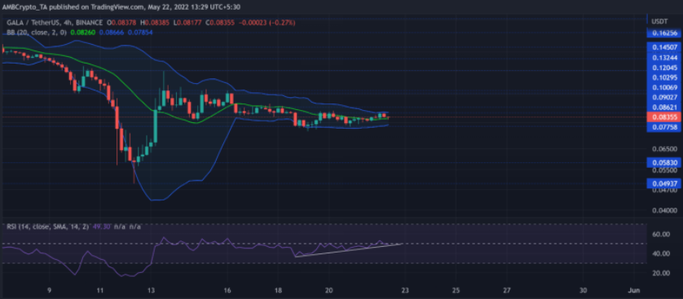This screenshot has height=299, width=683.
Task: Select the 0.13244 price label
Action: [664, 58]
